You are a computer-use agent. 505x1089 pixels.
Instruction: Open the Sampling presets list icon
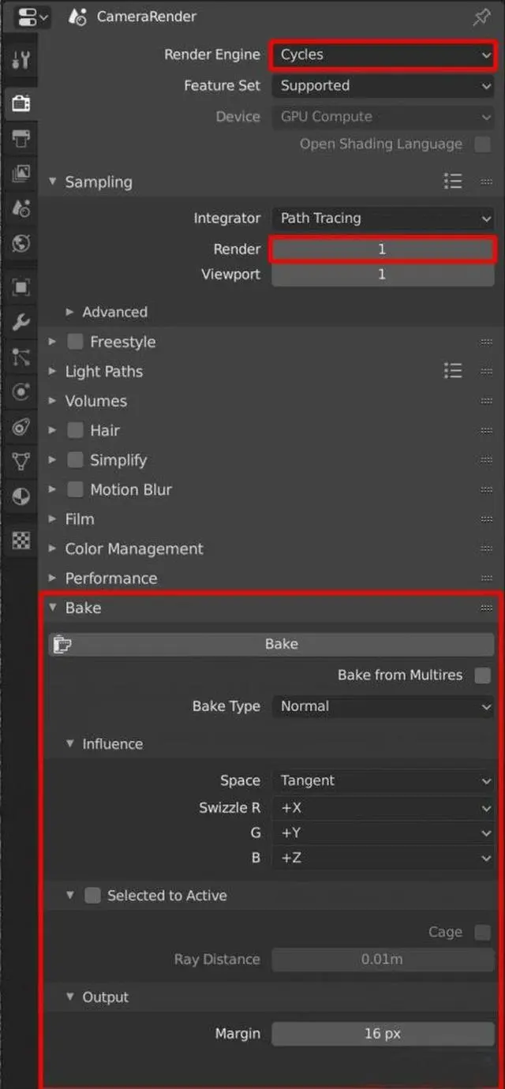pos(453,181)
